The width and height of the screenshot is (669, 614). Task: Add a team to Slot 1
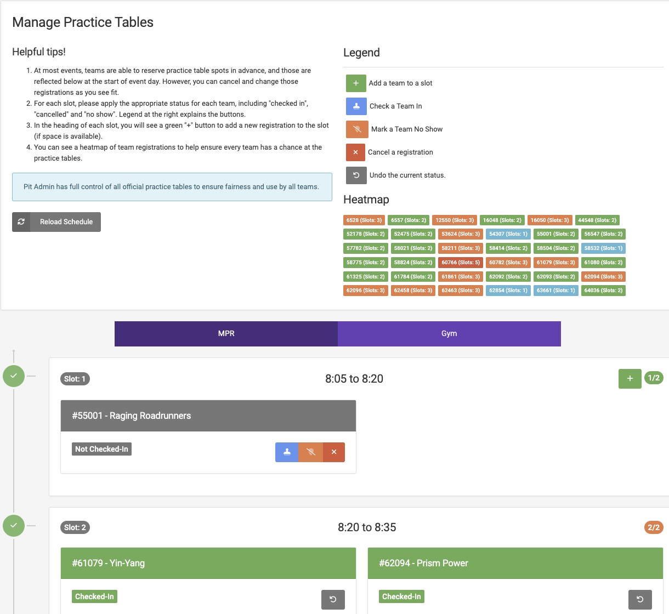630,378
